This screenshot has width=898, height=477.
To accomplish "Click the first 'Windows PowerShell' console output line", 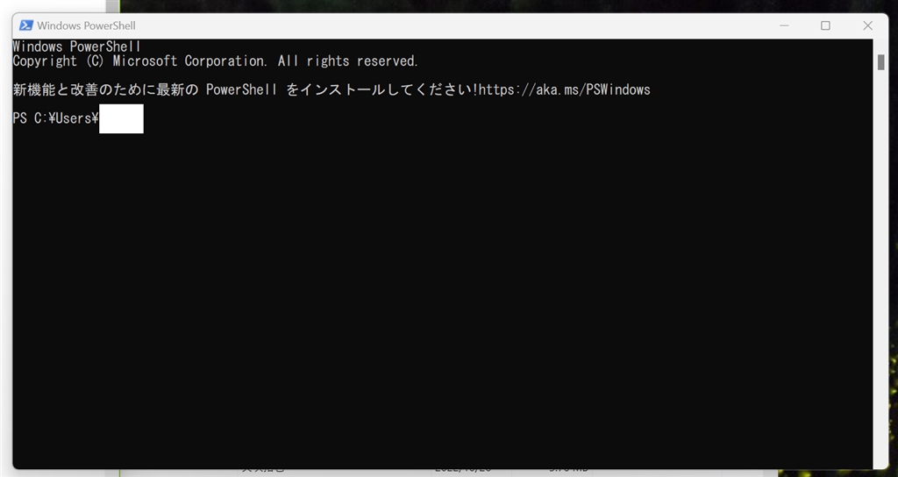I will (77, 46).
